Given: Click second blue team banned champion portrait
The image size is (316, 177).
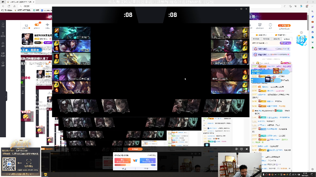Looking at the screenshot, I should click(78, 106).
